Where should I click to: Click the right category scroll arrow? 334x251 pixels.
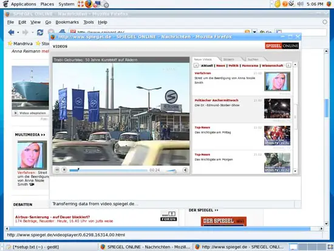click(x=288, y=66)
